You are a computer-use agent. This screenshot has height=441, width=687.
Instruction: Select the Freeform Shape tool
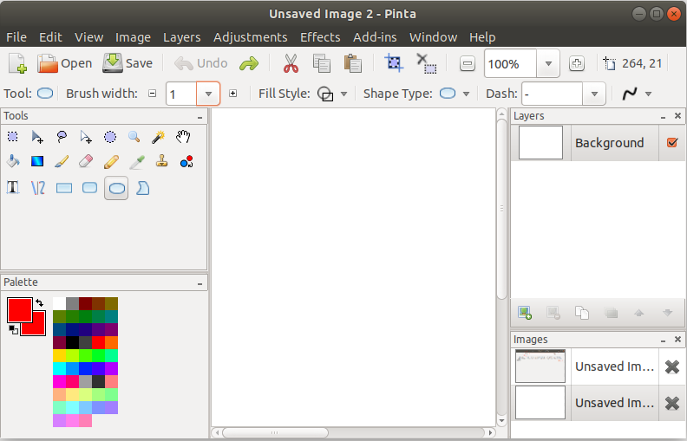coord(143,188)
